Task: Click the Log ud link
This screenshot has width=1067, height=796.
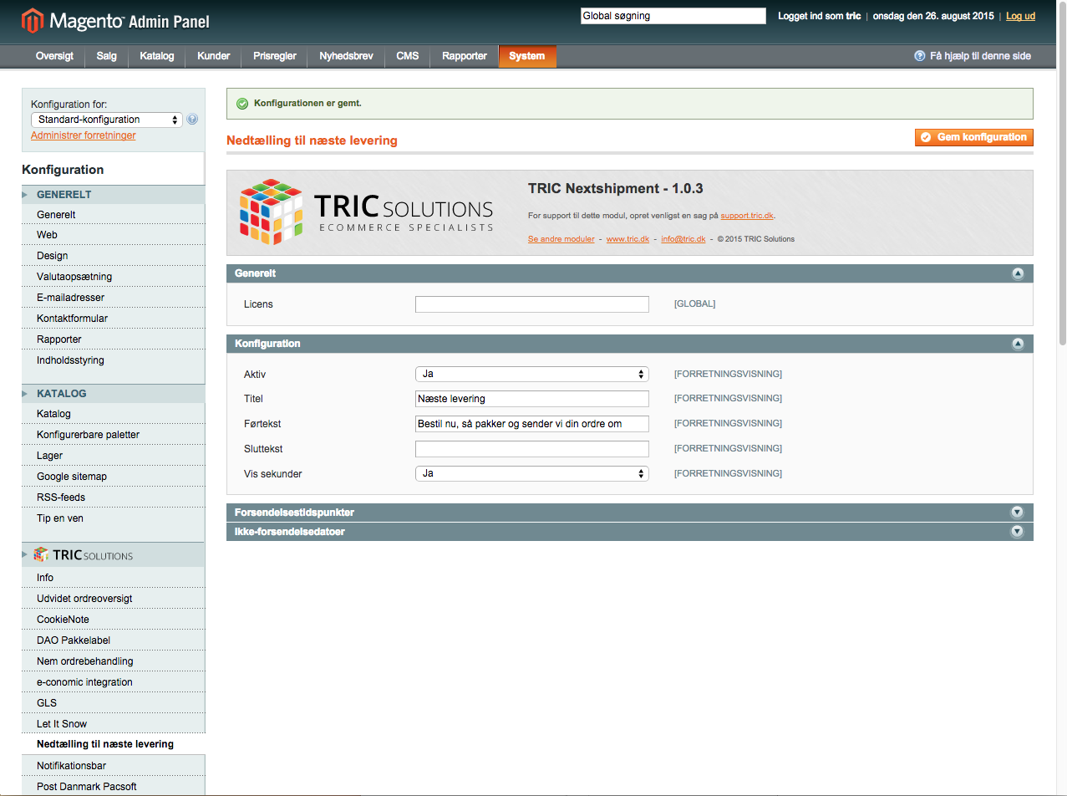Action: coord(1020,16)
